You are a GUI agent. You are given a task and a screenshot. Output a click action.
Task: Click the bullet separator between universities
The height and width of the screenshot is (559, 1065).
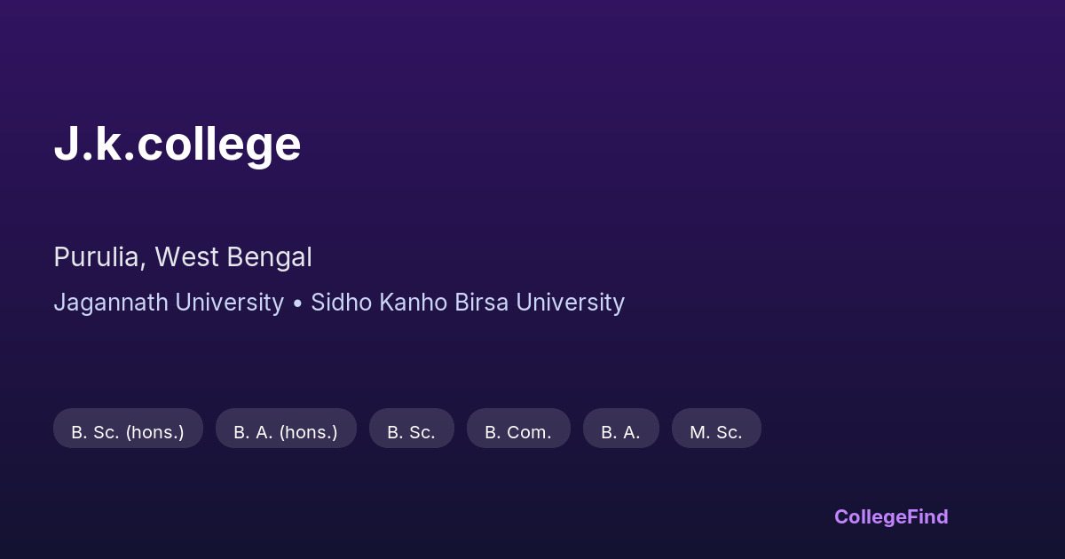(x=297, y=303)
